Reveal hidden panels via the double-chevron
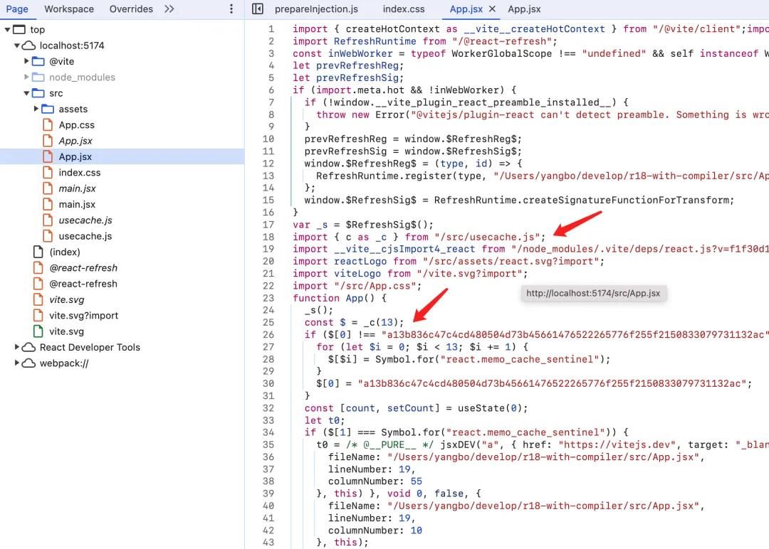769x549 pixels. 169,9
